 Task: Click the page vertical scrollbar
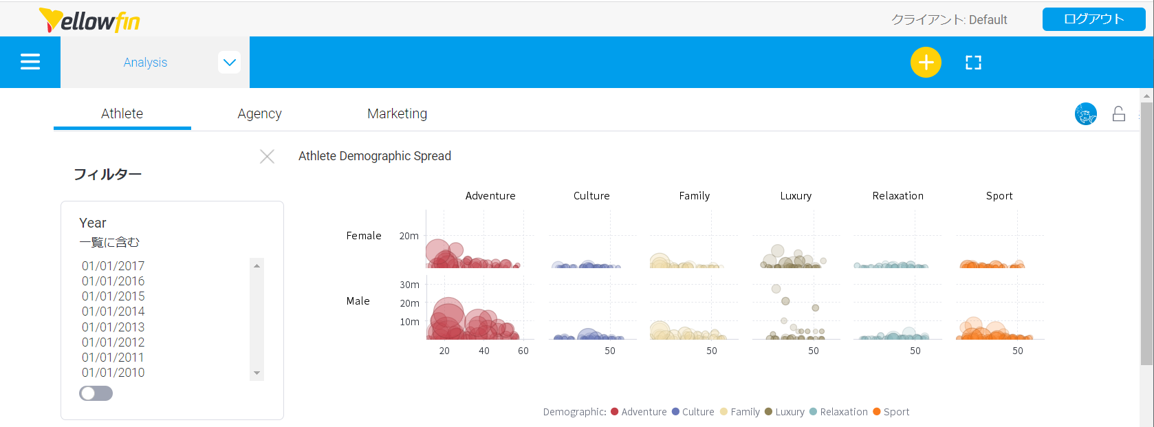coord(1146,234)
